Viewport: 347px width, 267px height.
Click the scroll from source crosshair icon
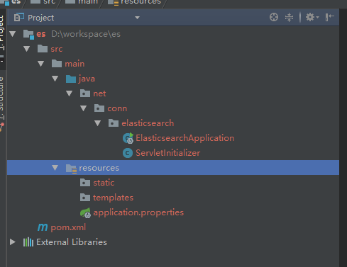[x=274, y=17]
